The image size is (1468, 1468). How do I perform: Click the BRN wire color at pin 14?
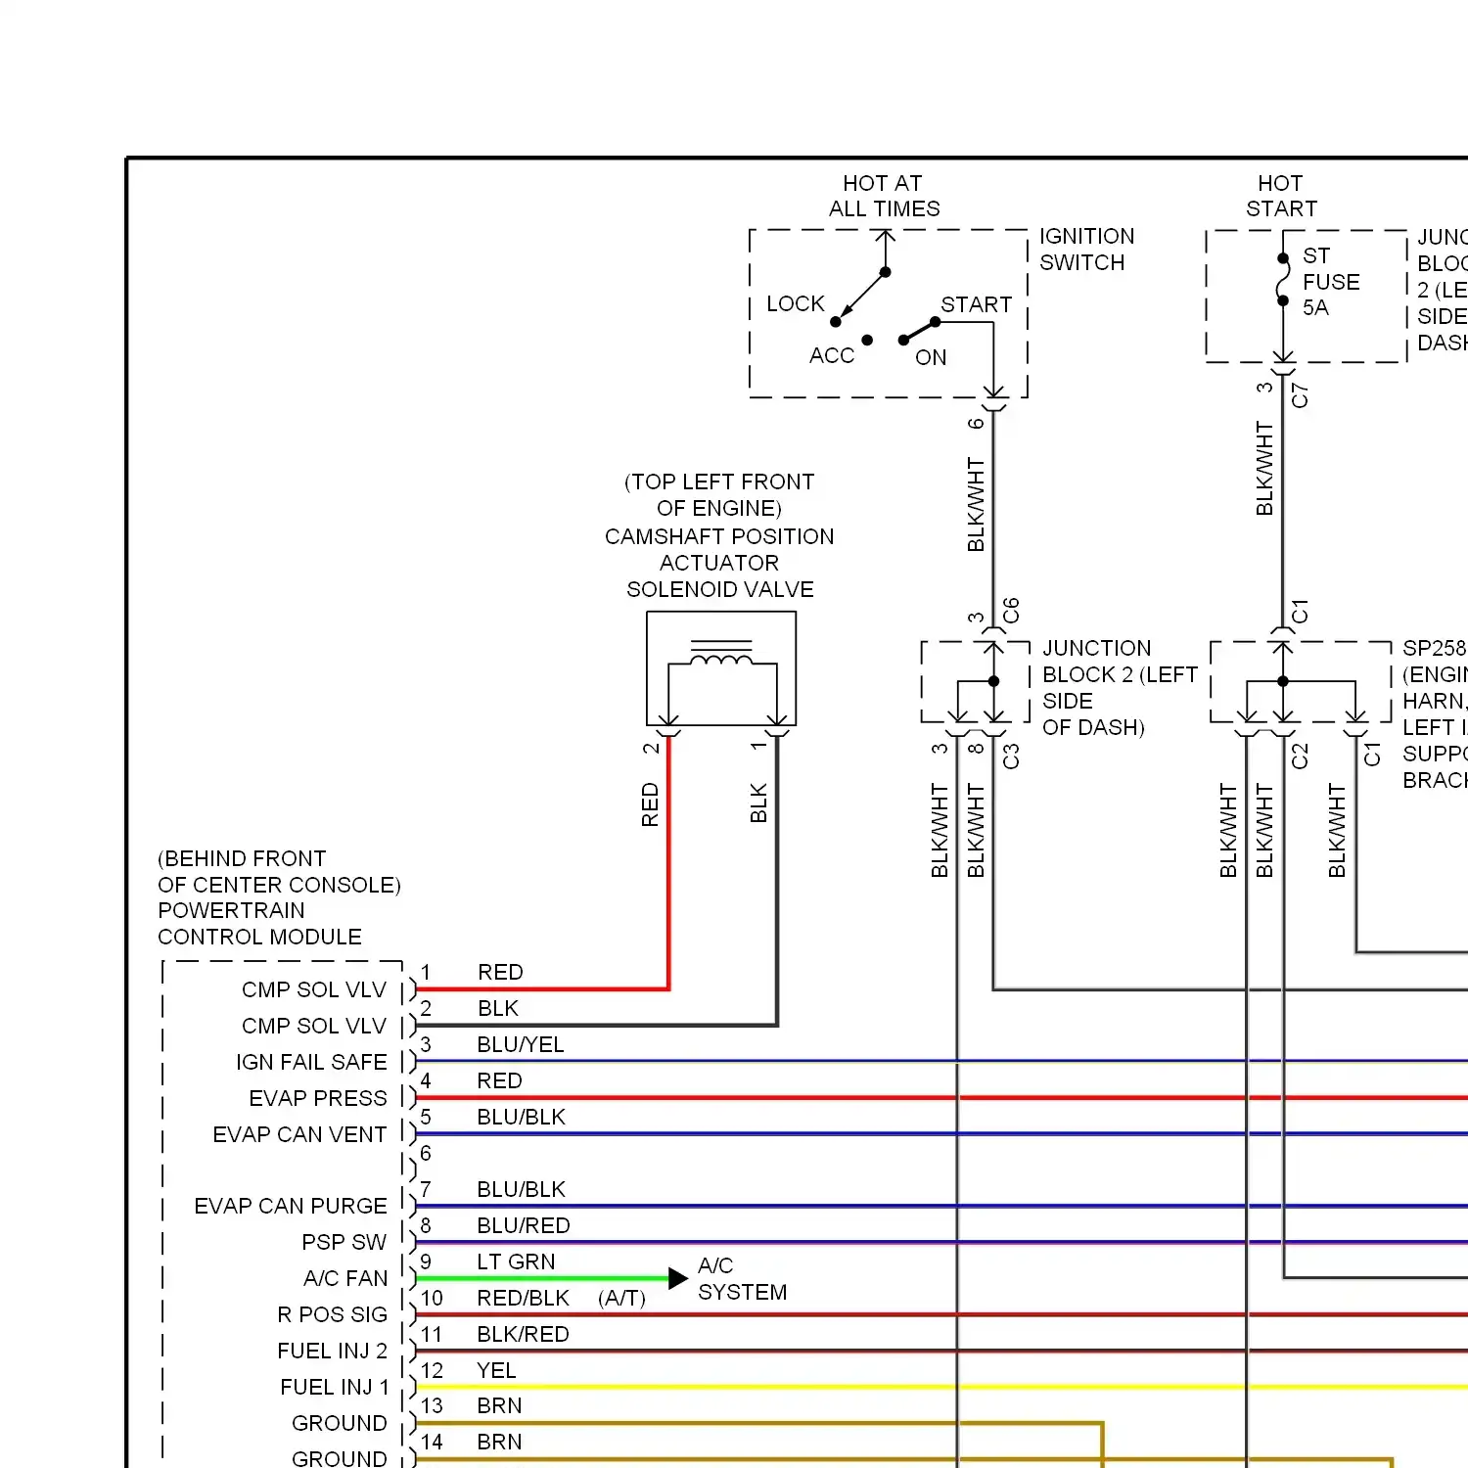pyautogui.click(x=499, y=1443)
